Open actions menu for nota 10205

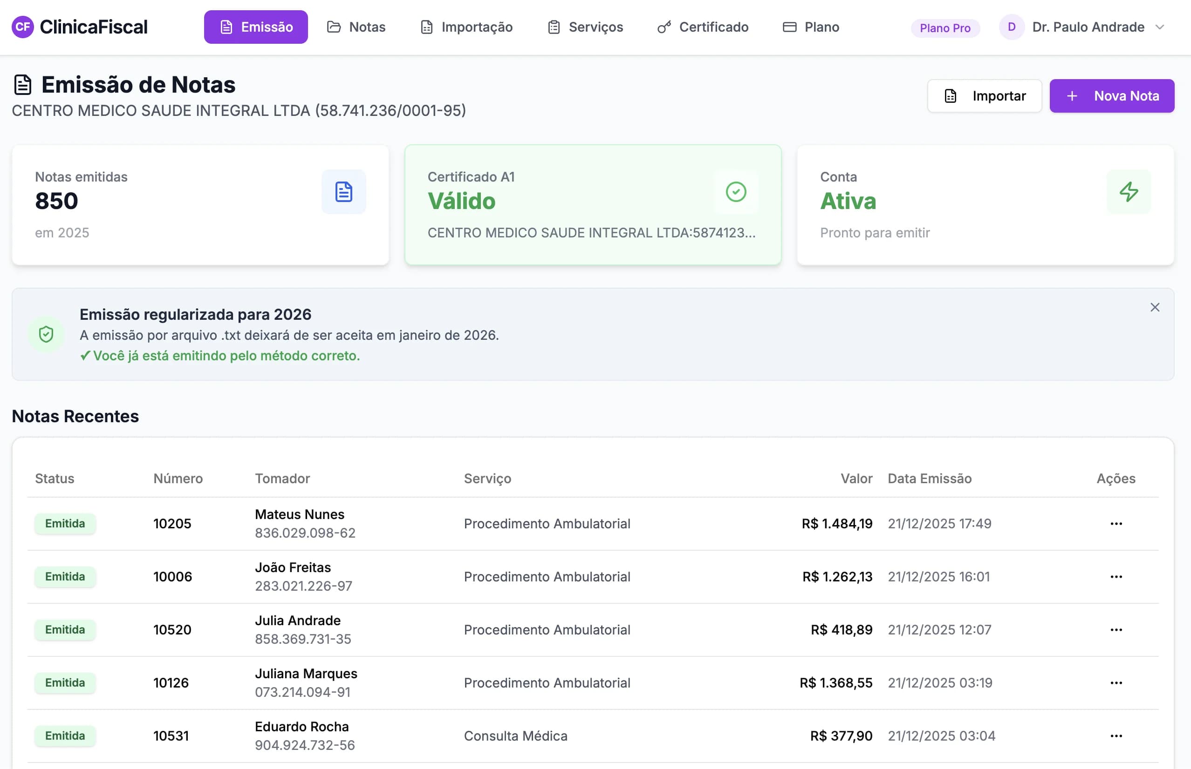coord(1116,523)
